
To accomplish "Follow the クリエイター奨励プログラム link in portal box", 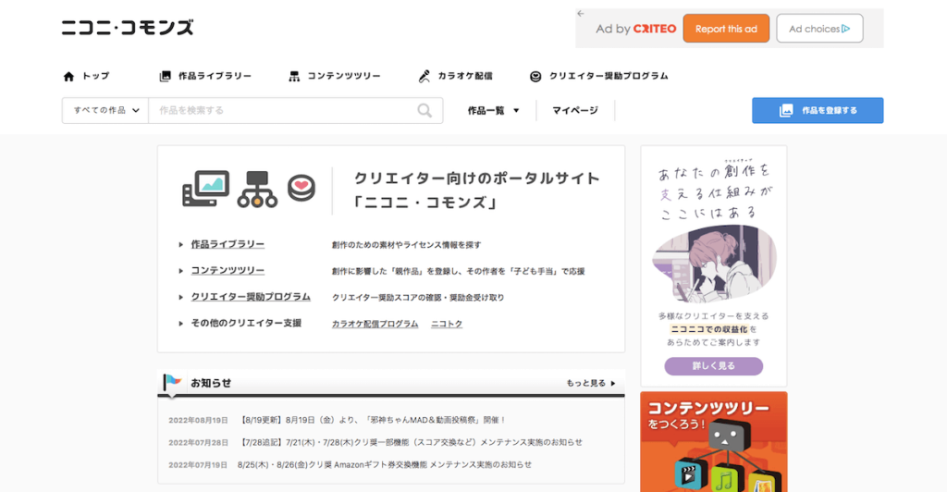I will pyautogui.click(x=251, y=297).
